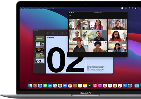Open the View menu in menu bar

coord(39,8)
